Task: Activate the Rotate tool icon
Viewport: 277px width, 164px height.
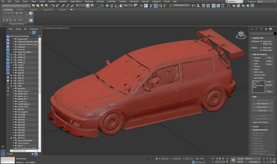Action: point(112,6)
